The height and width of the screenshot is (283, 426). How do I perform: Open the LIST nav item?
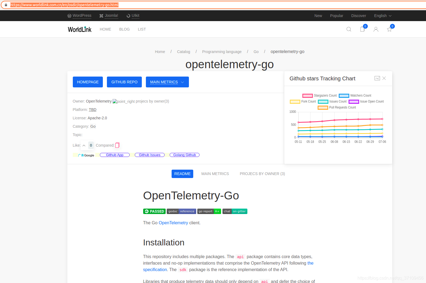tap(142, 29)
